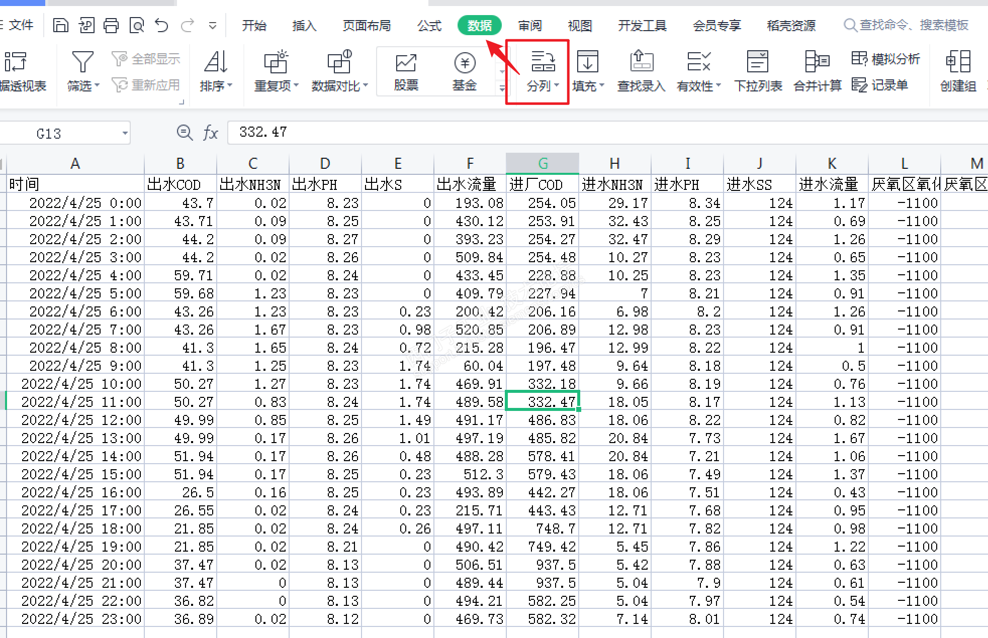Click the Print icon in the toolbar

tap(111, 25)
